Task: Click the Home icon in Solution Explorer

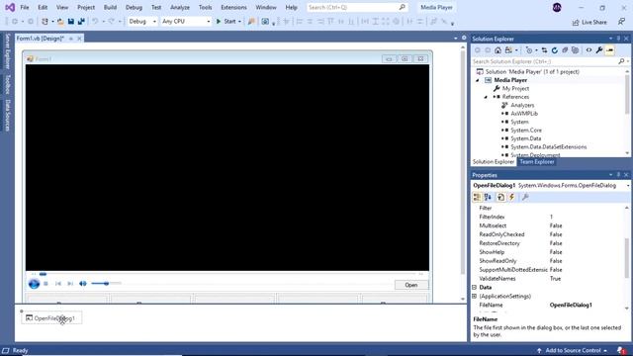Action: pos(497,50)
